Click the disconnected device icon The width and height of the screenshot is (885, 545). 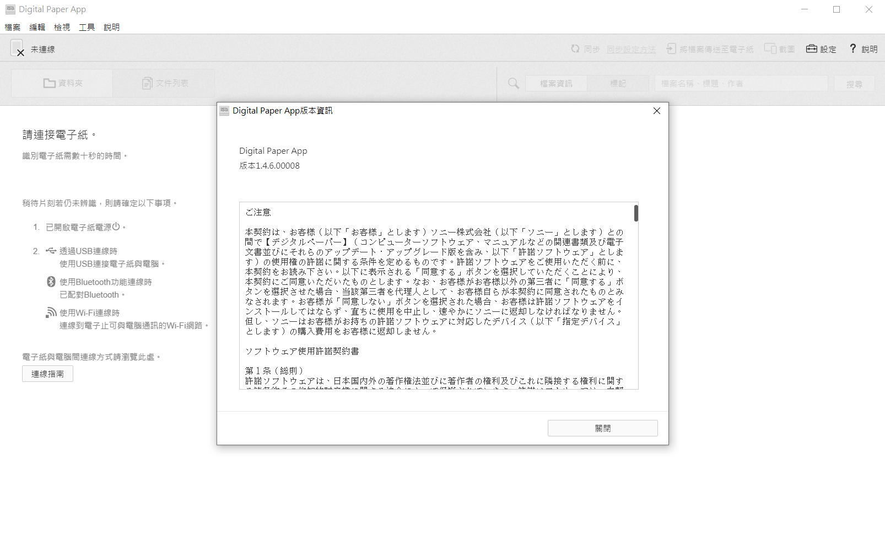click(18, 48)
